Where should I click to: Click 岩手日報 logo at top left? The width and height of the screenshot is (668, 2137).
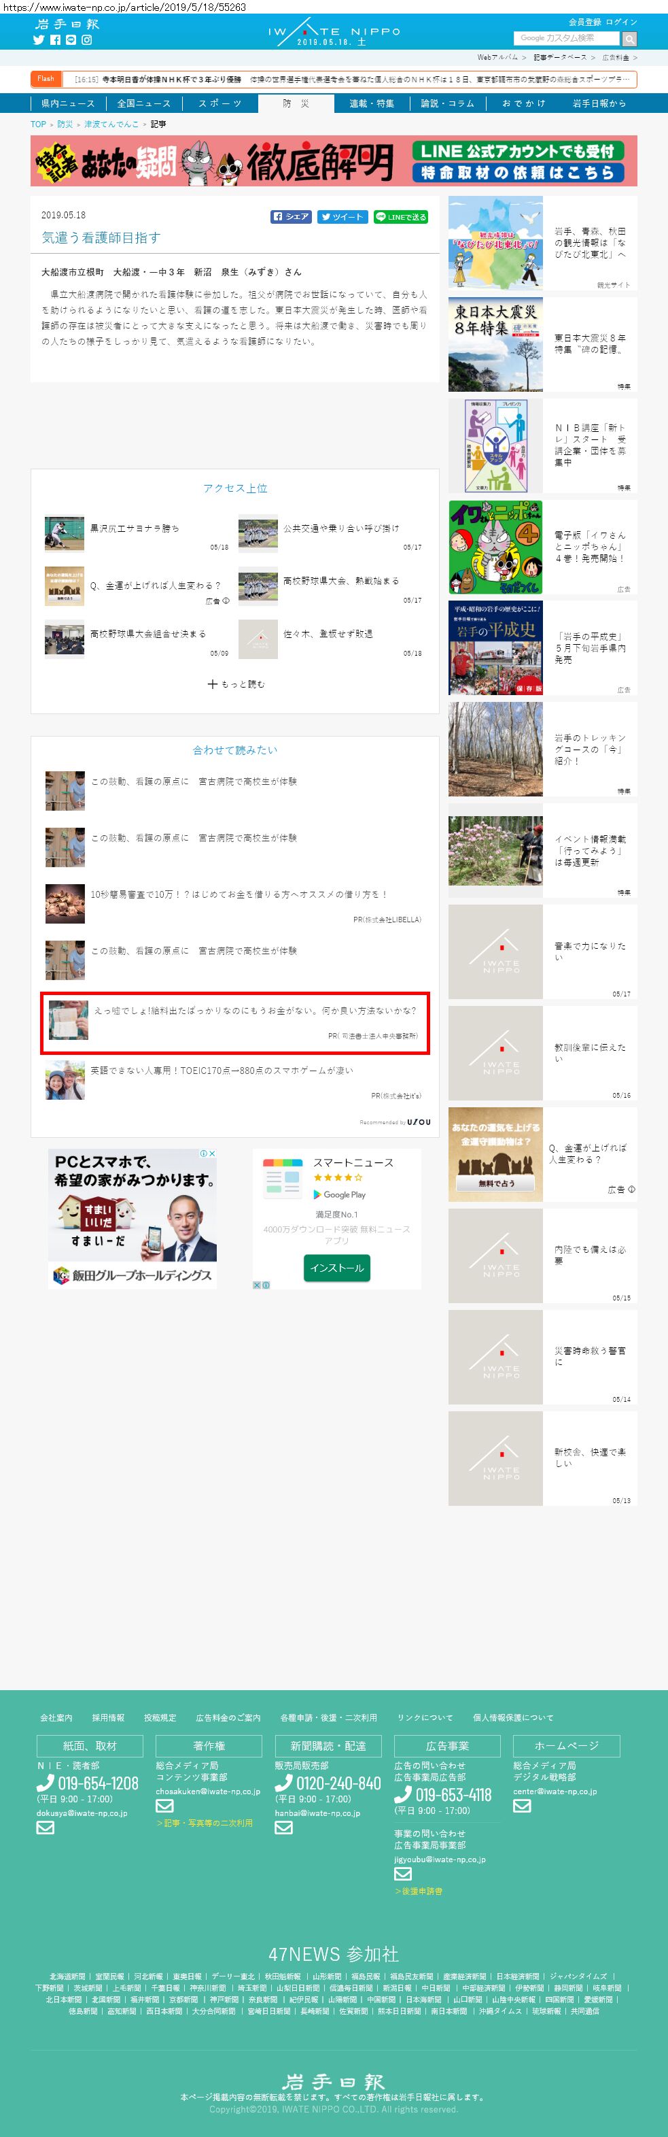[x=67, y=23]
